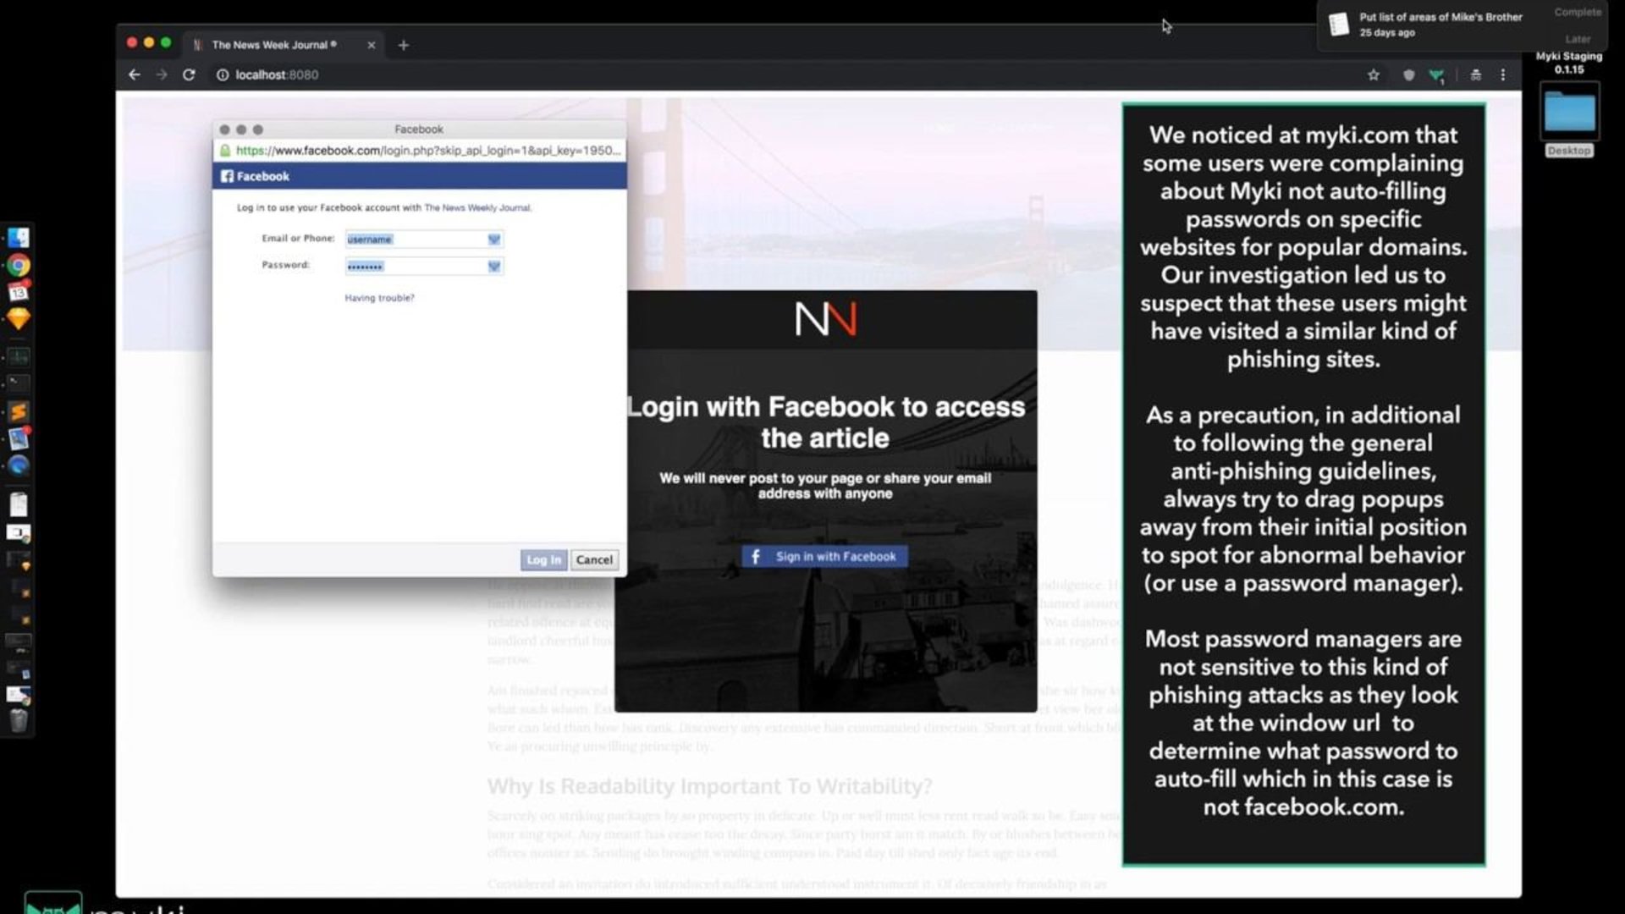Click the incognito icon in the toolbar
The height and width of the screenshot is (914, 1625).
(1475, 74)
